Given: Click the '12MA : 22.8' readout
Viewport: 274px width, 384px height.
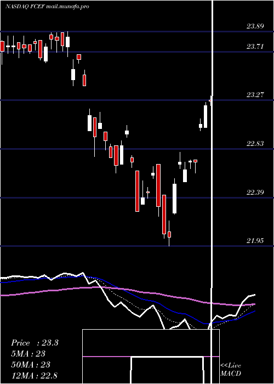Looking at the screenshot, I should (34, 375).
